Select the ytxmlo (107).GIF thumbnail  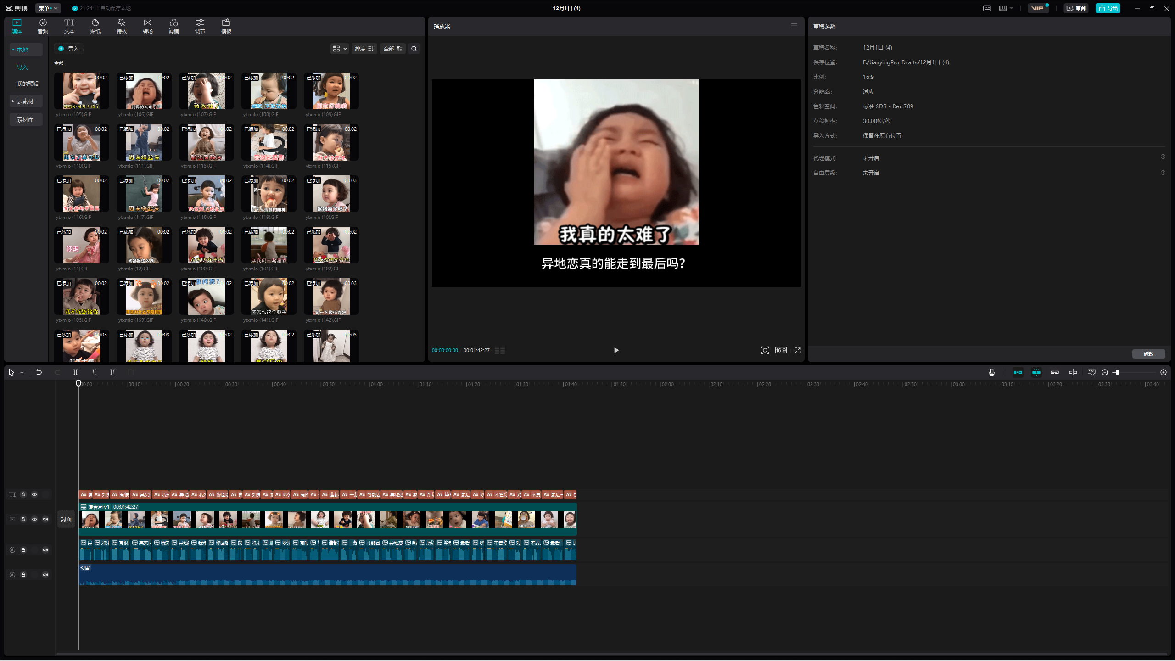[x=206, y=91]
